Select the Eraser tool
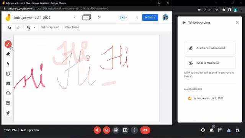 (8, 54)
